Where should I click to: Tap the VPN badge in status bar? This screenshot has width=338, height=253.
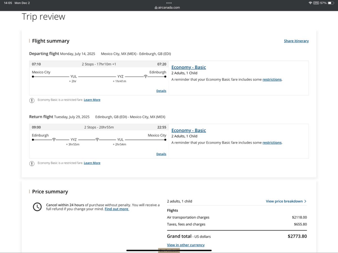[x=316, y=3]
